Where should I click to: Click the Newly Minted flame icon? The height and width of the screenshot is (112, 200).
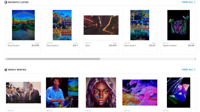6,70
